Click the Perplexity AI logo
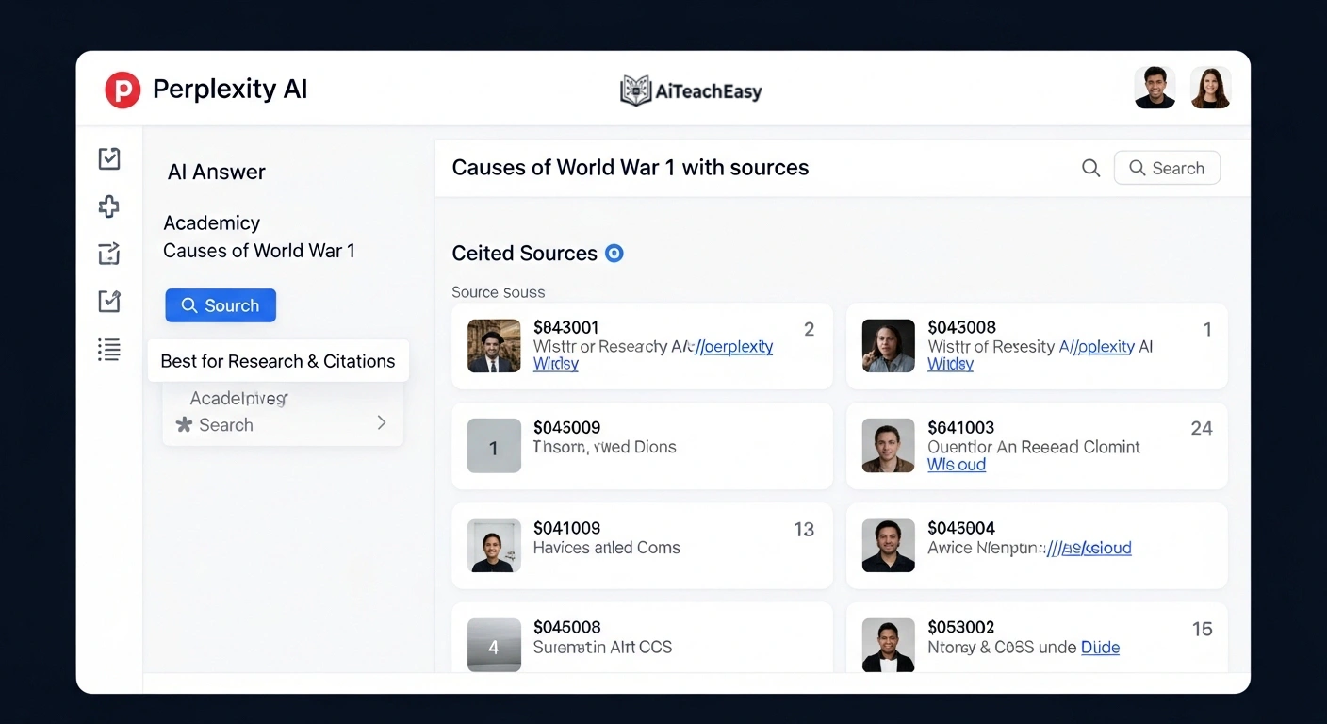The image size is (1327, 724). click(123, 88)
